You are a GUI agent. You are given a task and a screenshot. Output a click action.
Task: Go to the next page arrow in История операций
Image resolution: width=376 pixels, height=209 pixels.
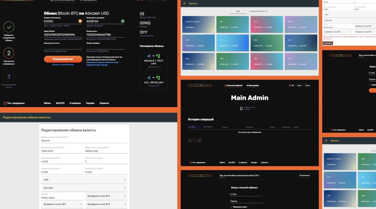coord(199,141)
